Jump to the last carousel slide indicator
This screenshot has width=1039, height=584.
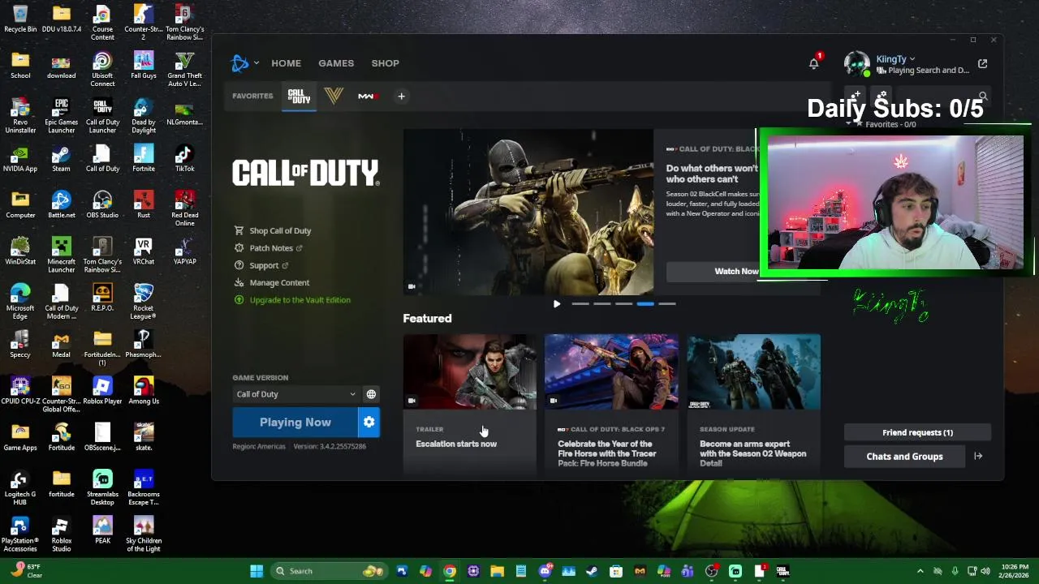click(x=667, y=304)
